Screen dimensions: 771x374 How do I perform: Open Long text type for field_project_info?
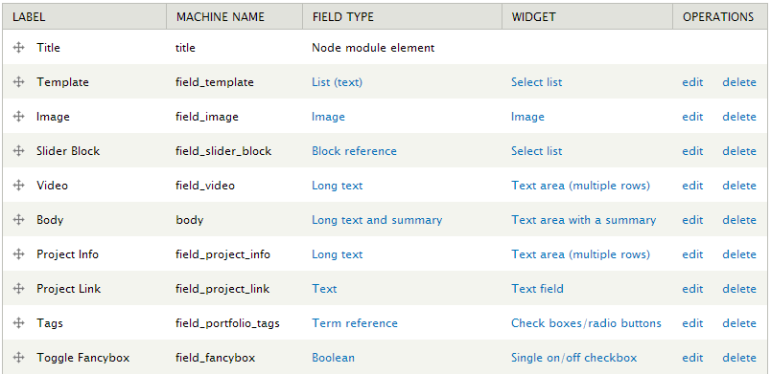[337, 254]
